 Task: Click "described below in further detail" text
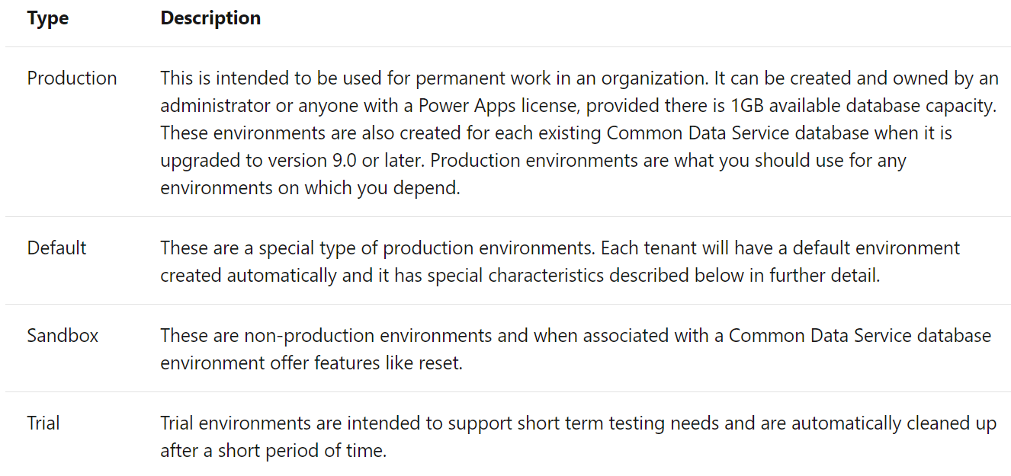tap(750, 276)
